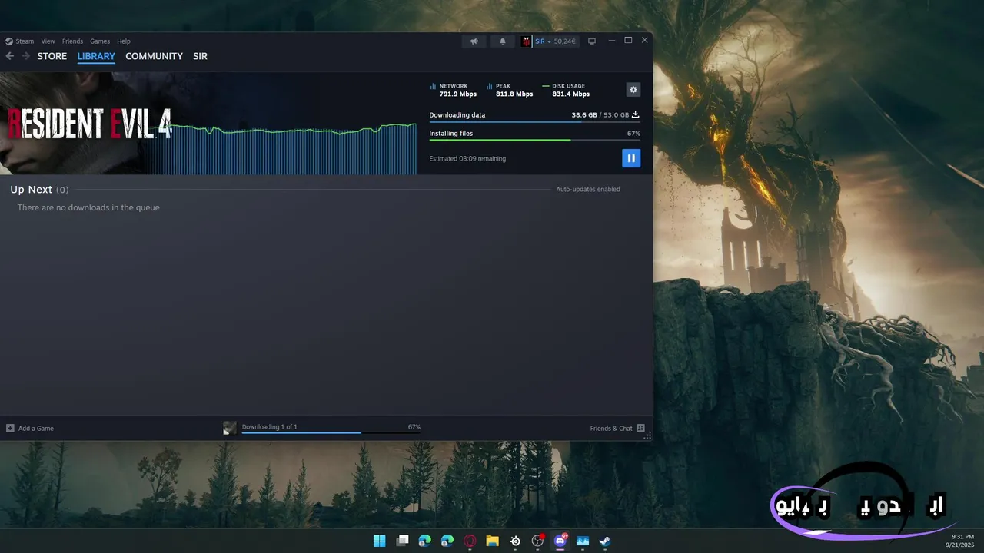984x553 pixels.
Task: Open the notifications bell
Action: pos(503,41)
